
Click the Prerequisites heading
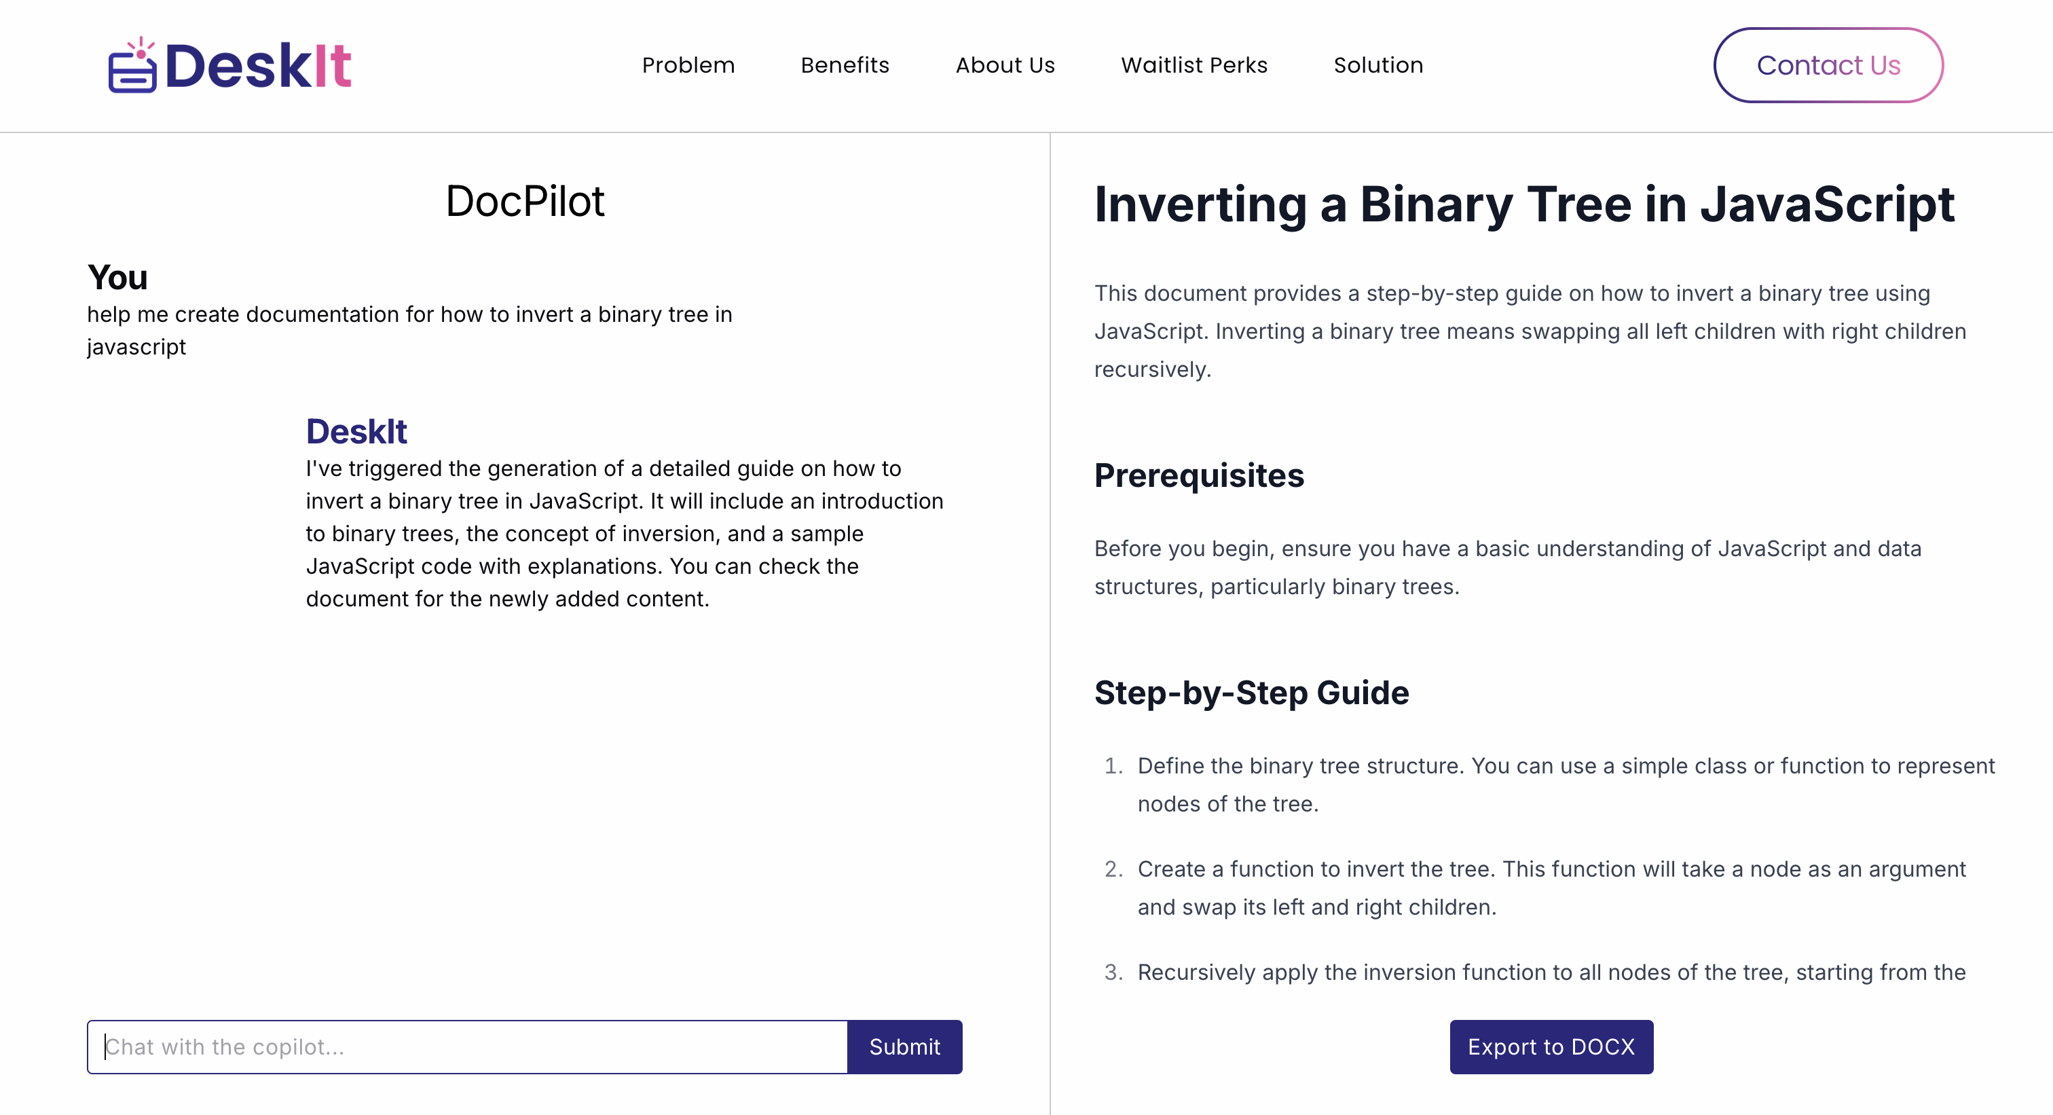tap(1199, 475)
